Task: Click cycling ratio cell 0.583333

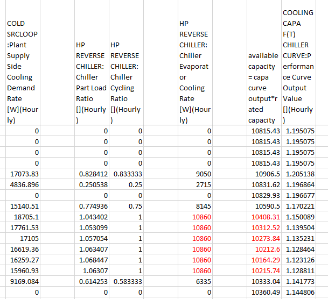Action: click(x=126, y=281)
